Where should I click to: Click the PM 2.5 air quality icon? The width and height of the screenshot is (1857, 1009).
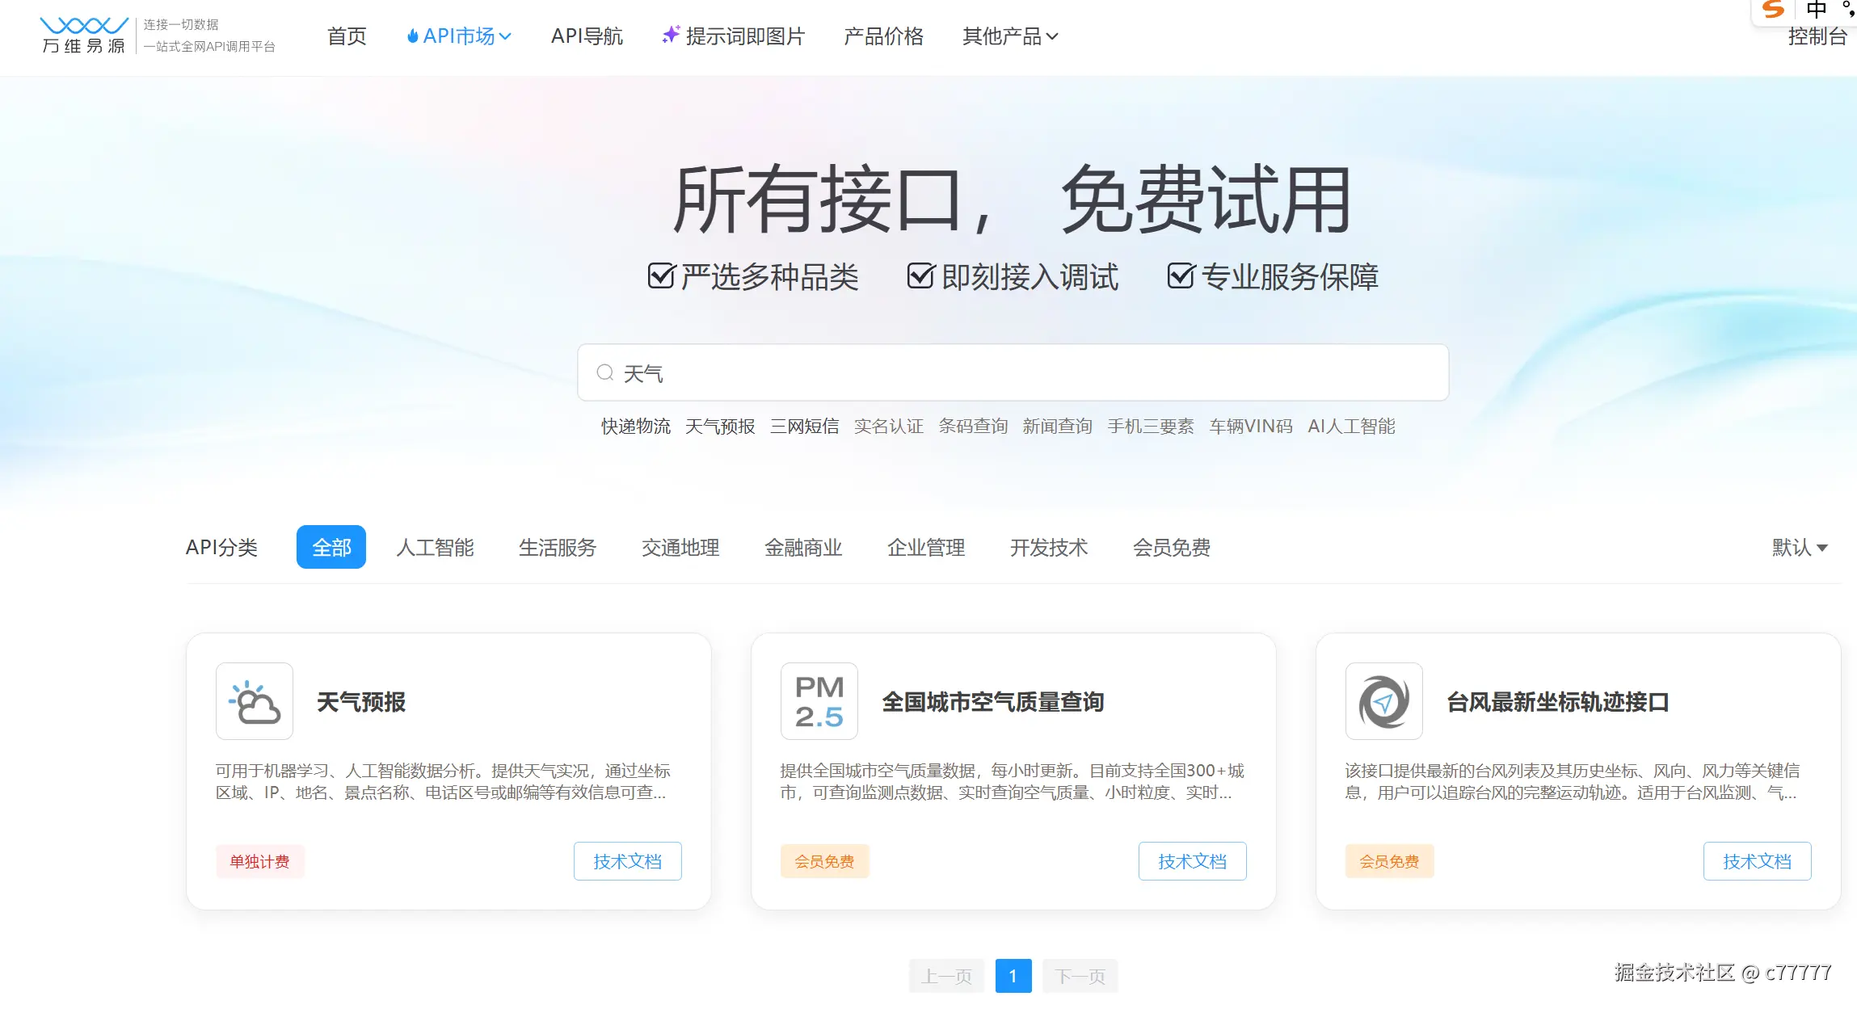pos(819,701)
